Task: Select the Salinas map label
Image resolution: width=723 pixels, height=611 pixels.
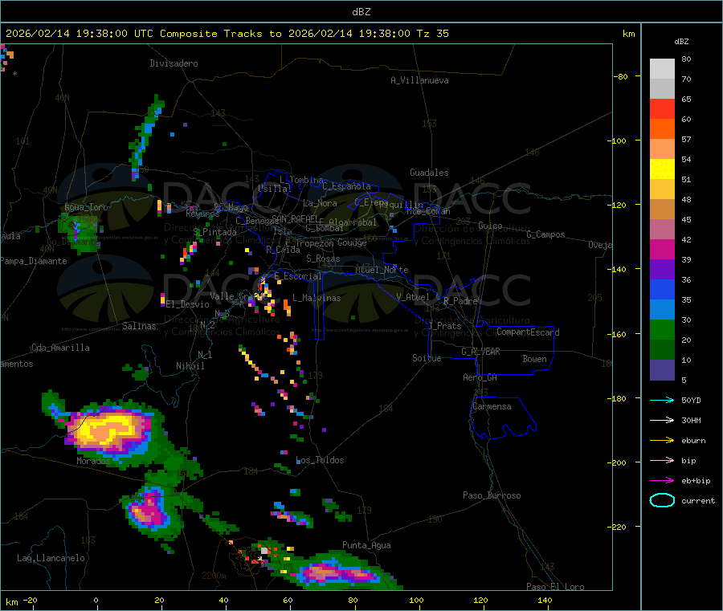Action: (139, 326)
